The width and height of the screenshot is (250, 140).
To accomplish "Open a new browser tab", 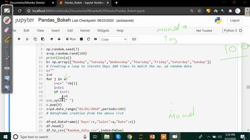I will [116, 3].
